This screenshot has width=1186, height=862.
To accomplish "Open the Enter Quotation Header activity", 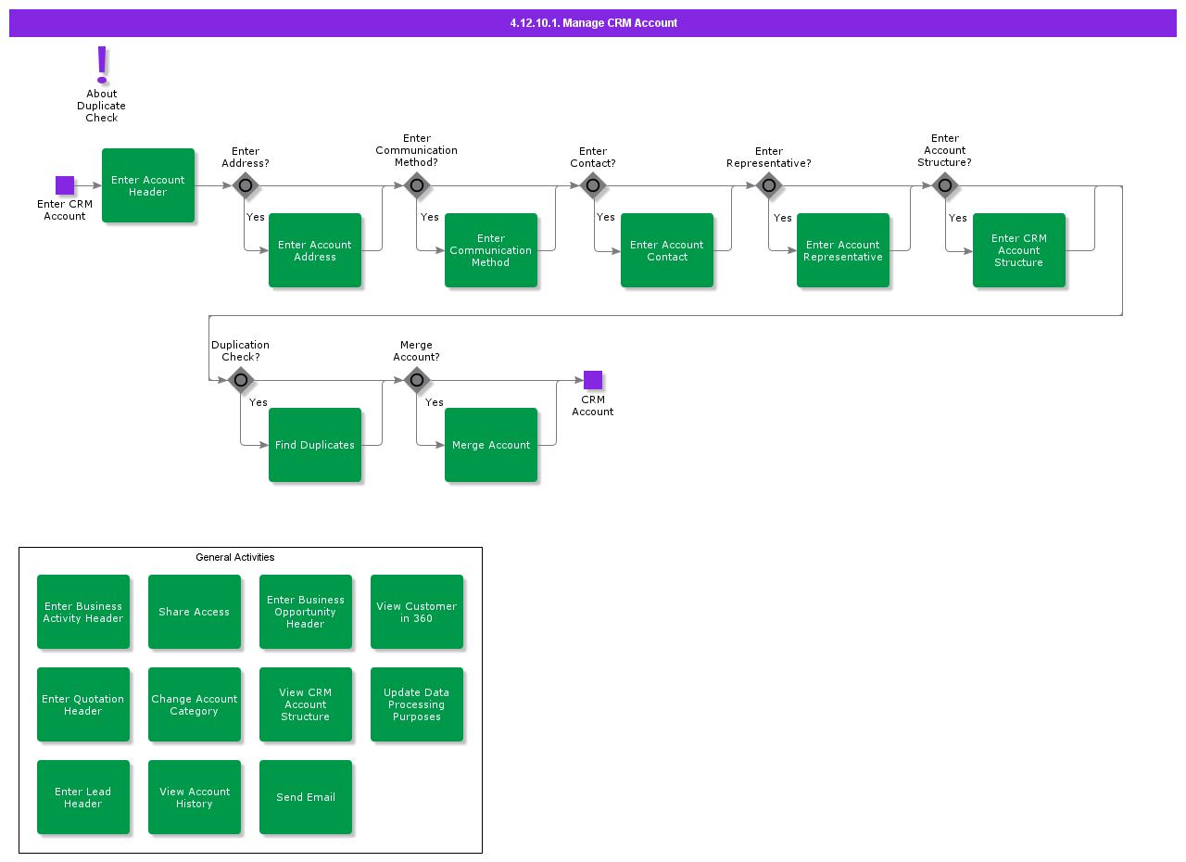I will [x=83, y=704].
